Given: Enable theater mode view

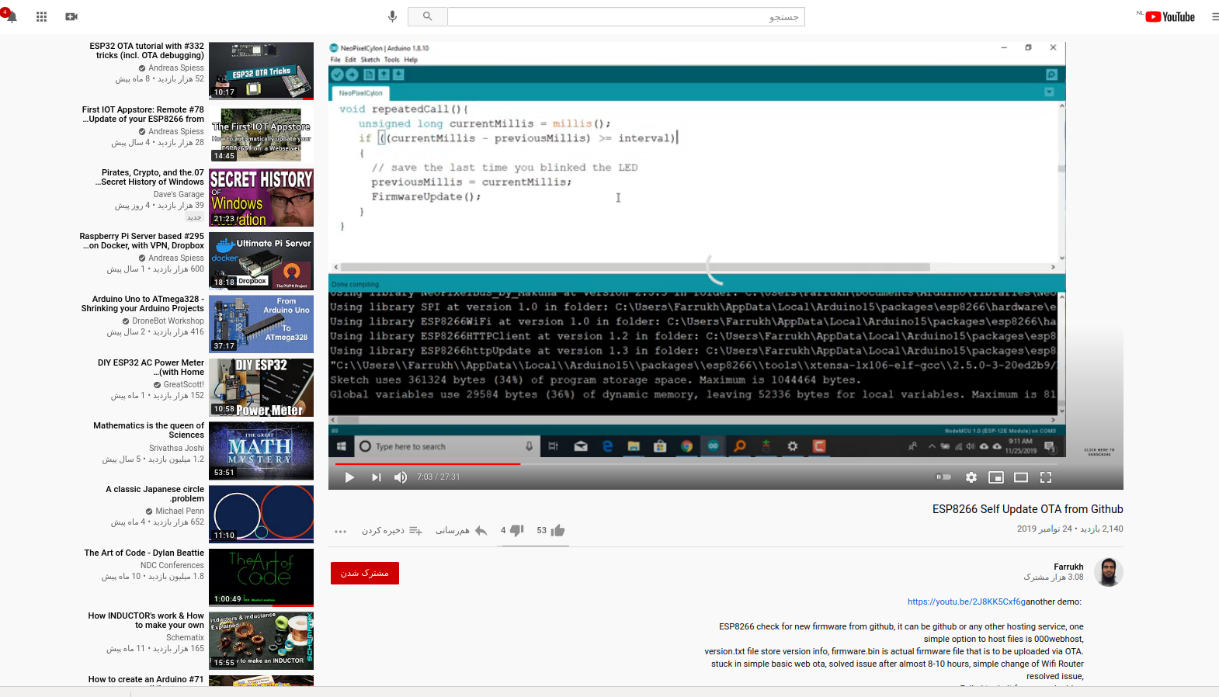Looking at the screenshot, I should click(x=1021, y=477).
